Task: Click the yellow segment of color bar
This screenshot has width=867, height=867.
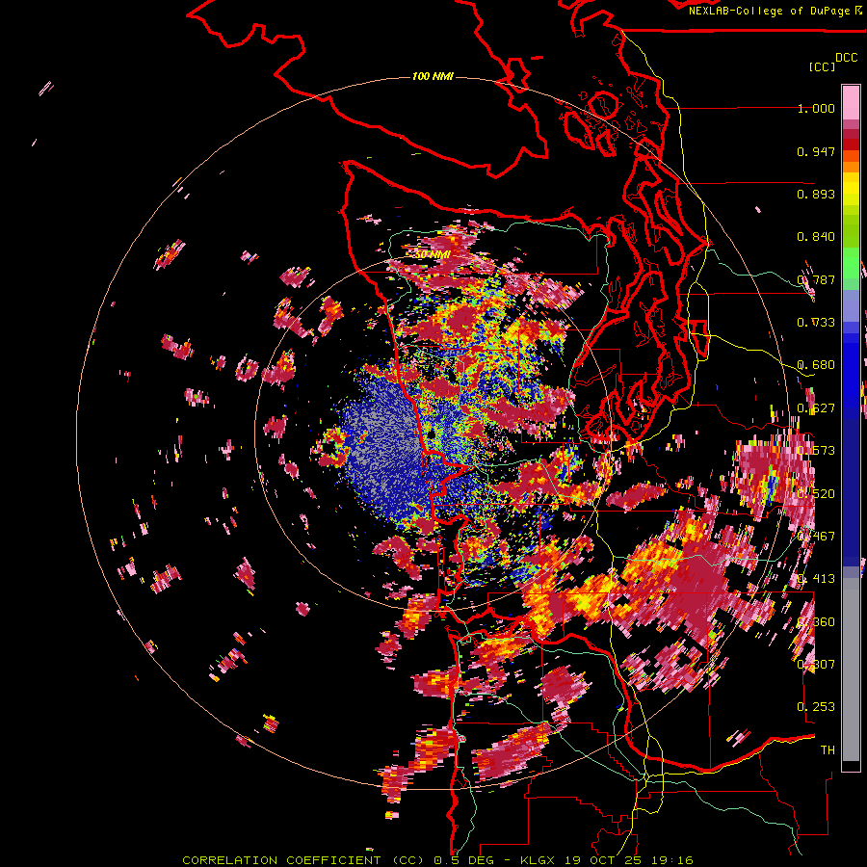Action: pos(851,190)
